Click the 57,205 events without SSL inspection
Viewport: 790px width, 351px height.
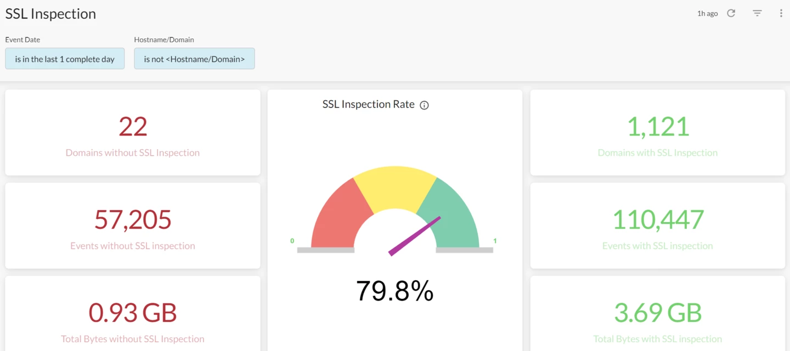point(133,220)
